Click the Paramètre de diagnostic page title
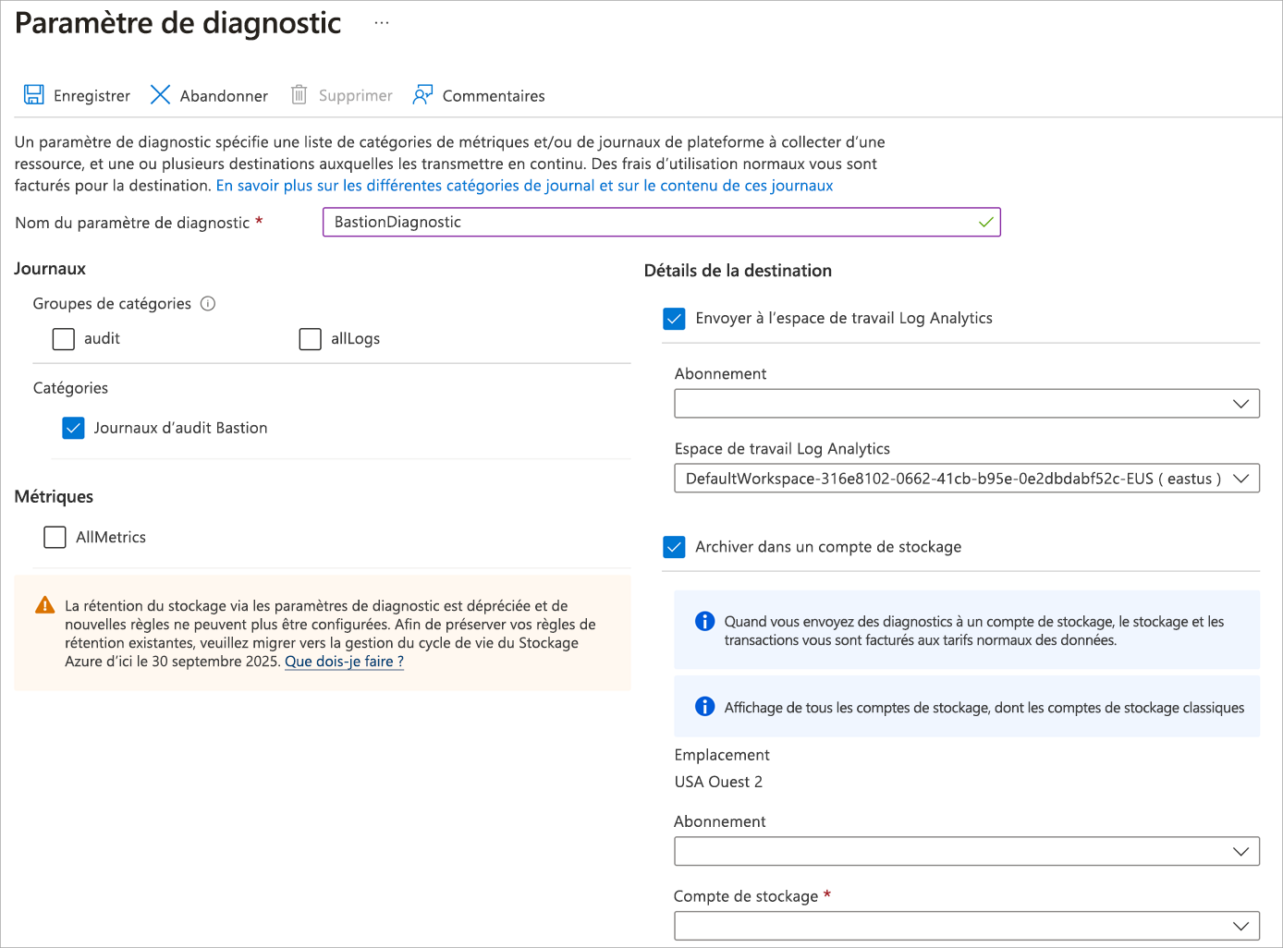The image size is (1283, 948). pyautogui.click(x=177, y=23)
